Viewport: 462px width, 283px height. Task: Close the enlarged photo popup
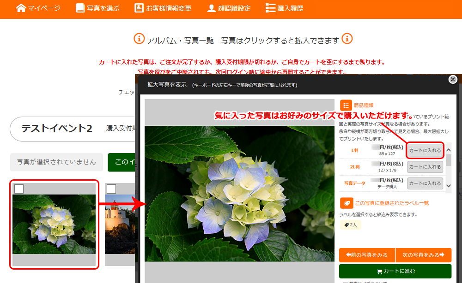(x=453, y=79)
